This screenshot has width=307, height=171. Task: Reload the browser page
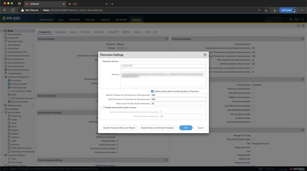(13, 10)
